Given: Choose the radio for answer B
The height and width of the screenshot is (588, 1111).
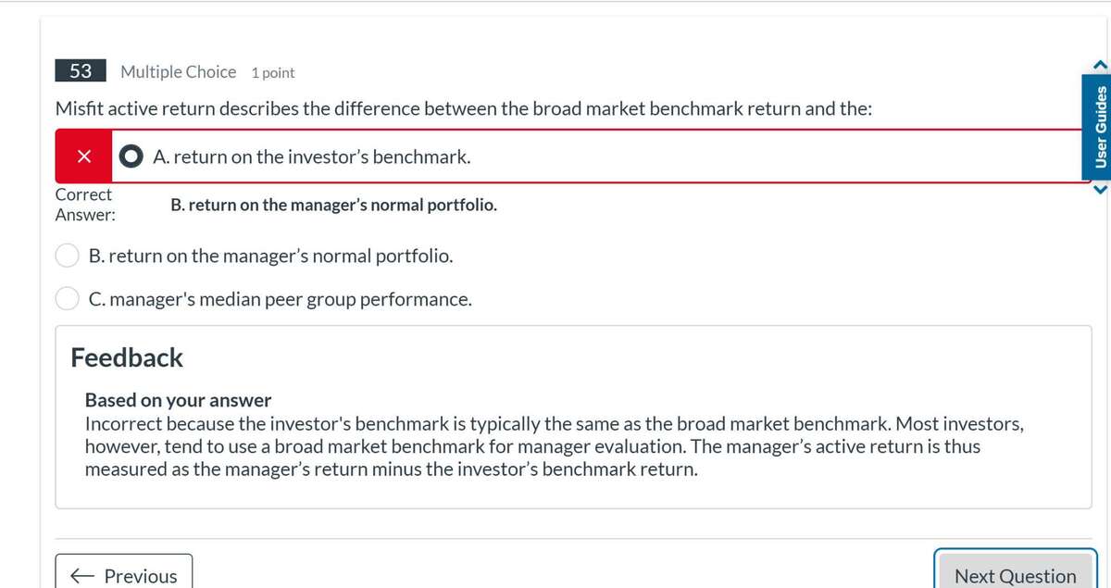Looking at the screenshot, I should point(68,255).
